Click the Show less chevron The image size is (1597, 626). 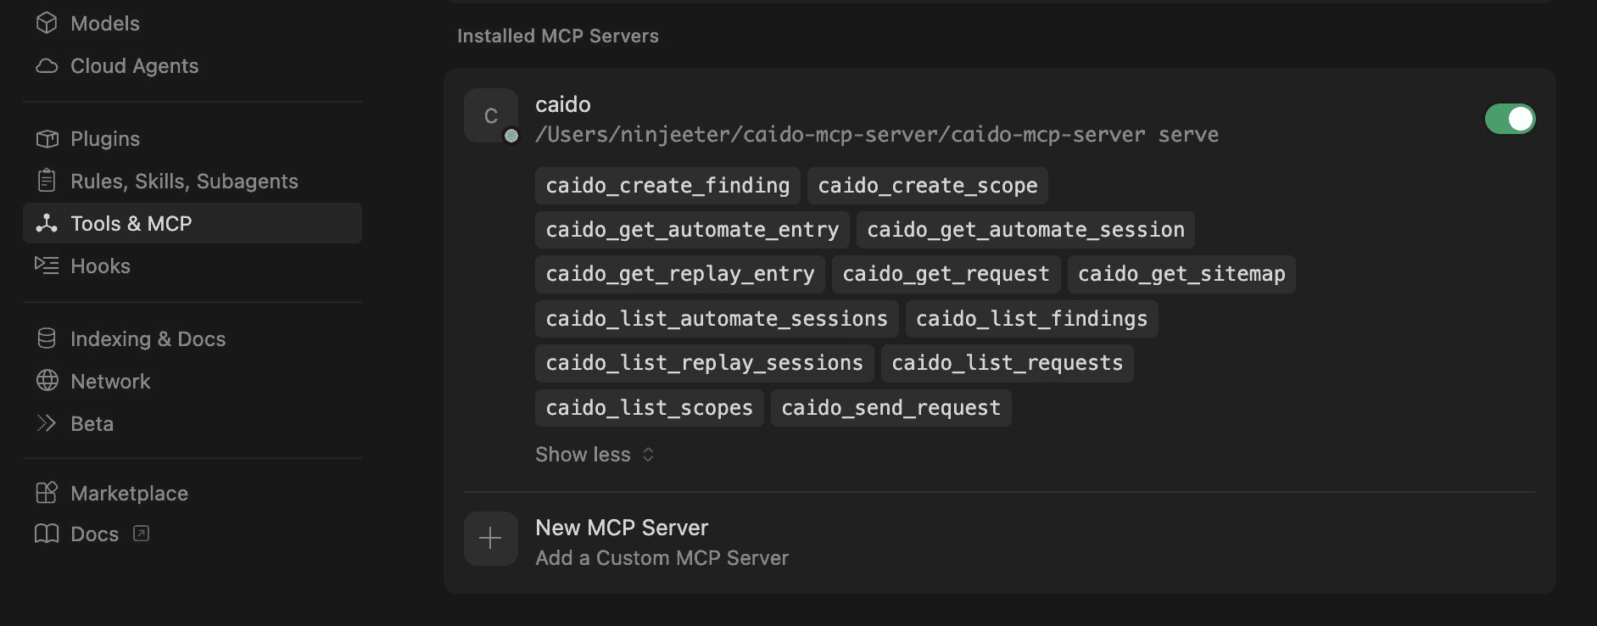647,455
